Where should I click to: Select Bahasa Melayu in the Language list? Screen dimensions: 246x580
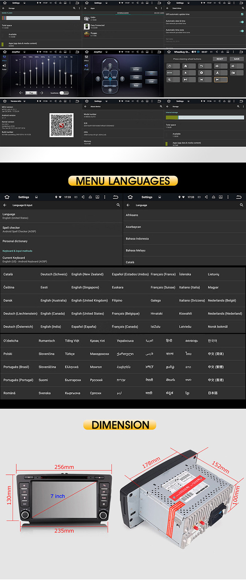(185, 250)
